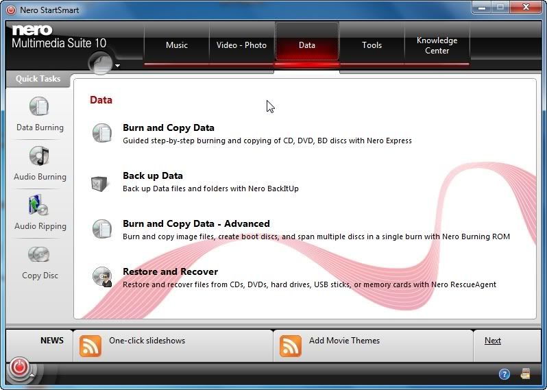The height and width of the screenshot is (390, 547).
Task: Switch to the Music tab
Action: [176, 45]
